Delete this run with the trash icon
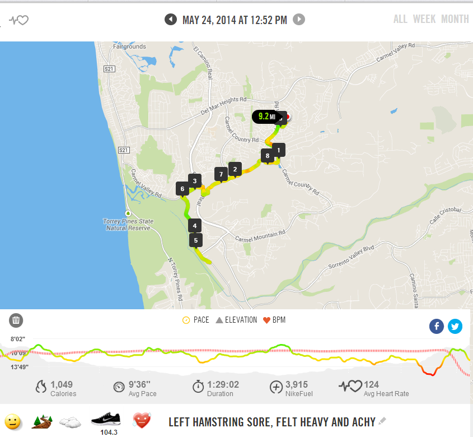Screen dimensions: 473x437 click(x=16, y=320)
